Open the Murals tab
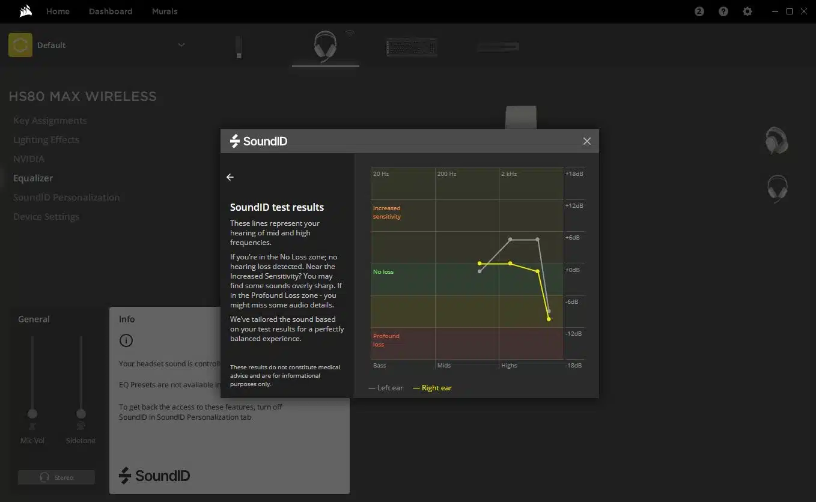 (x=165, y=11)
